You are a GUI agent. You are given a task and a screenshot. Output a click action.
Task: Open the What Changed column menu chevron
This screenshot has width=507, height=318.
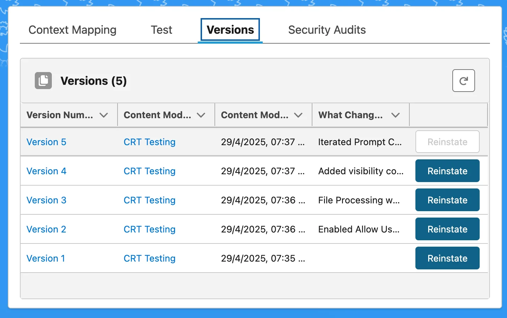[396, 115]
